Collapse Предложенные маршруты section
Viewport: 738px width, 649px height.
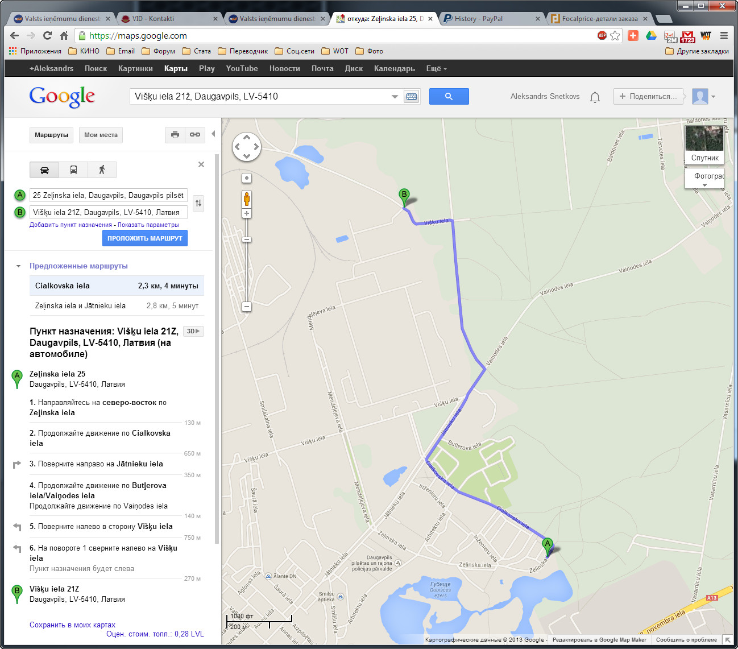click(x=18, y=266)
